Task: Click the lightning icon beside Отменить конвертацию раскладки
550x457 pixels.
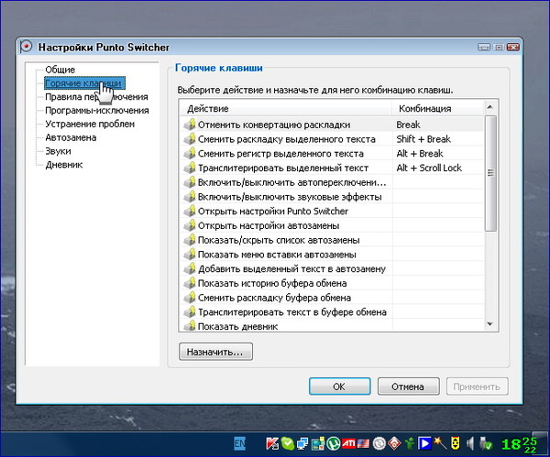Action: tap(190, 125)
